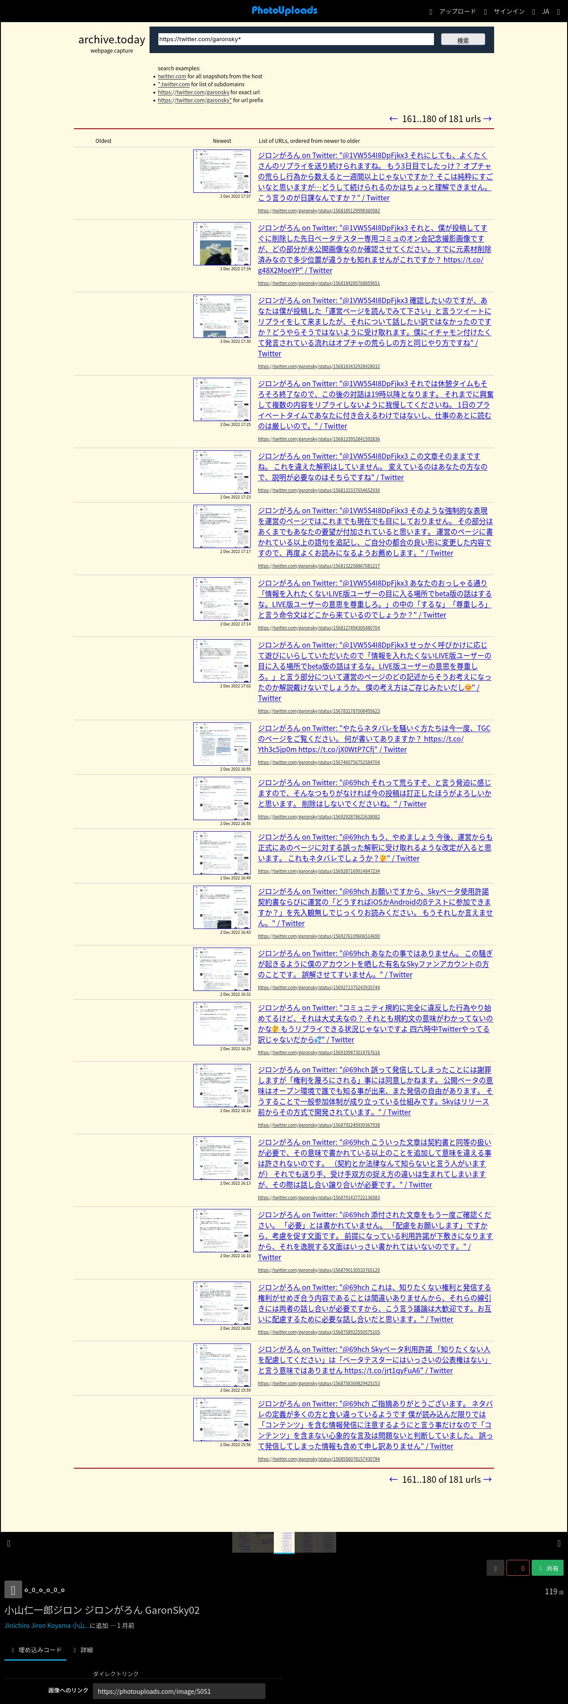Open tweet link starting あなたのおっしゃる通り
The height and width of the screenshot is (1704, 568).
point(375,599)
